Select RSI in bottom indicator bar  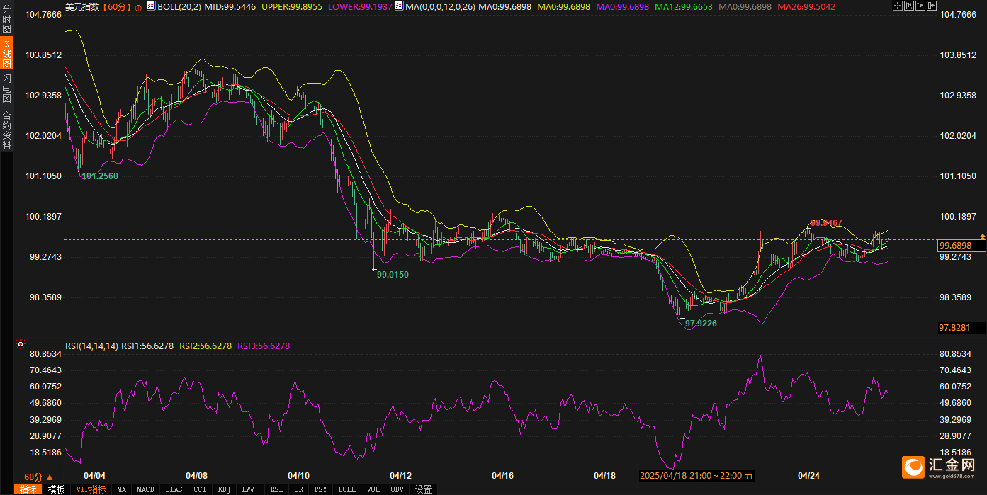pyautogui.click(x=276, y=489)
